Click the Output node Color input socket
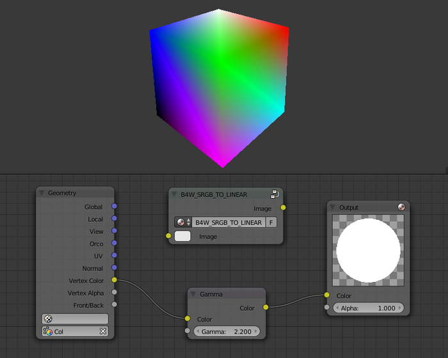448x358 pixels. pos(326,295)
